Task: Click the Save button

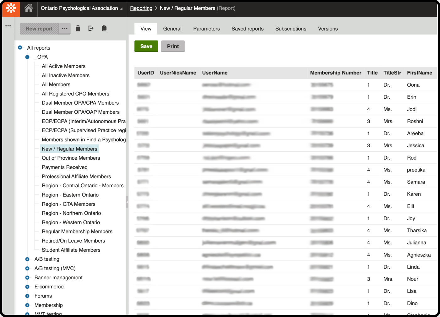Action: (146, 46)
